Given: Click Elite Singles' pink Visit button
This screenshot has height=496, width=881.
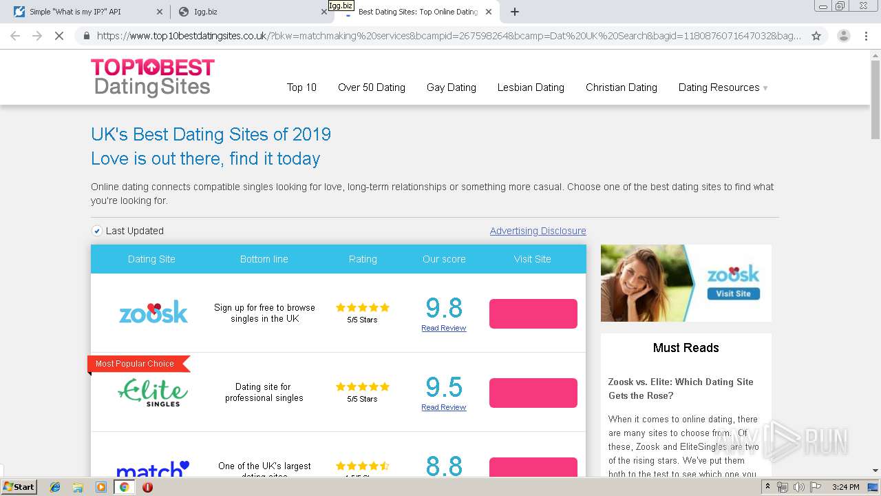Looking at the screenshot, I should (x=533, y=393).
